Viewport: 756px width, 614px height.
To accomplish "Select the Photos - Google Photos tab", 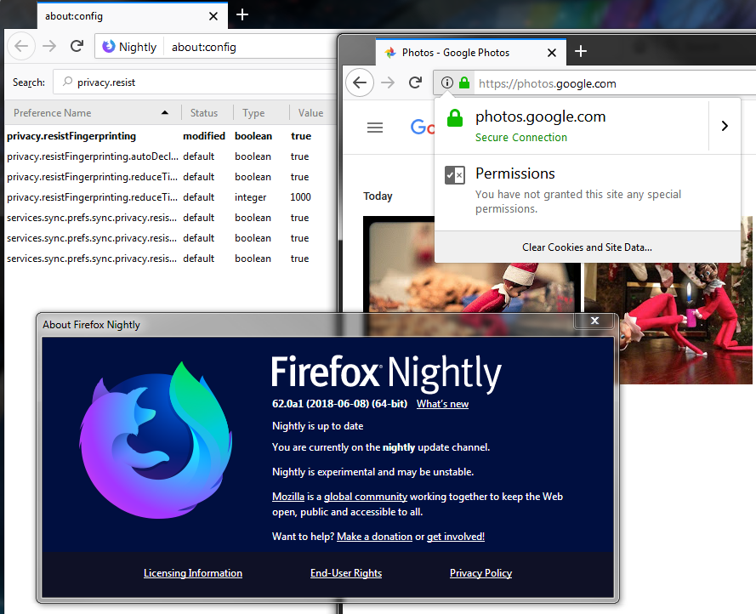I will 471,53.
